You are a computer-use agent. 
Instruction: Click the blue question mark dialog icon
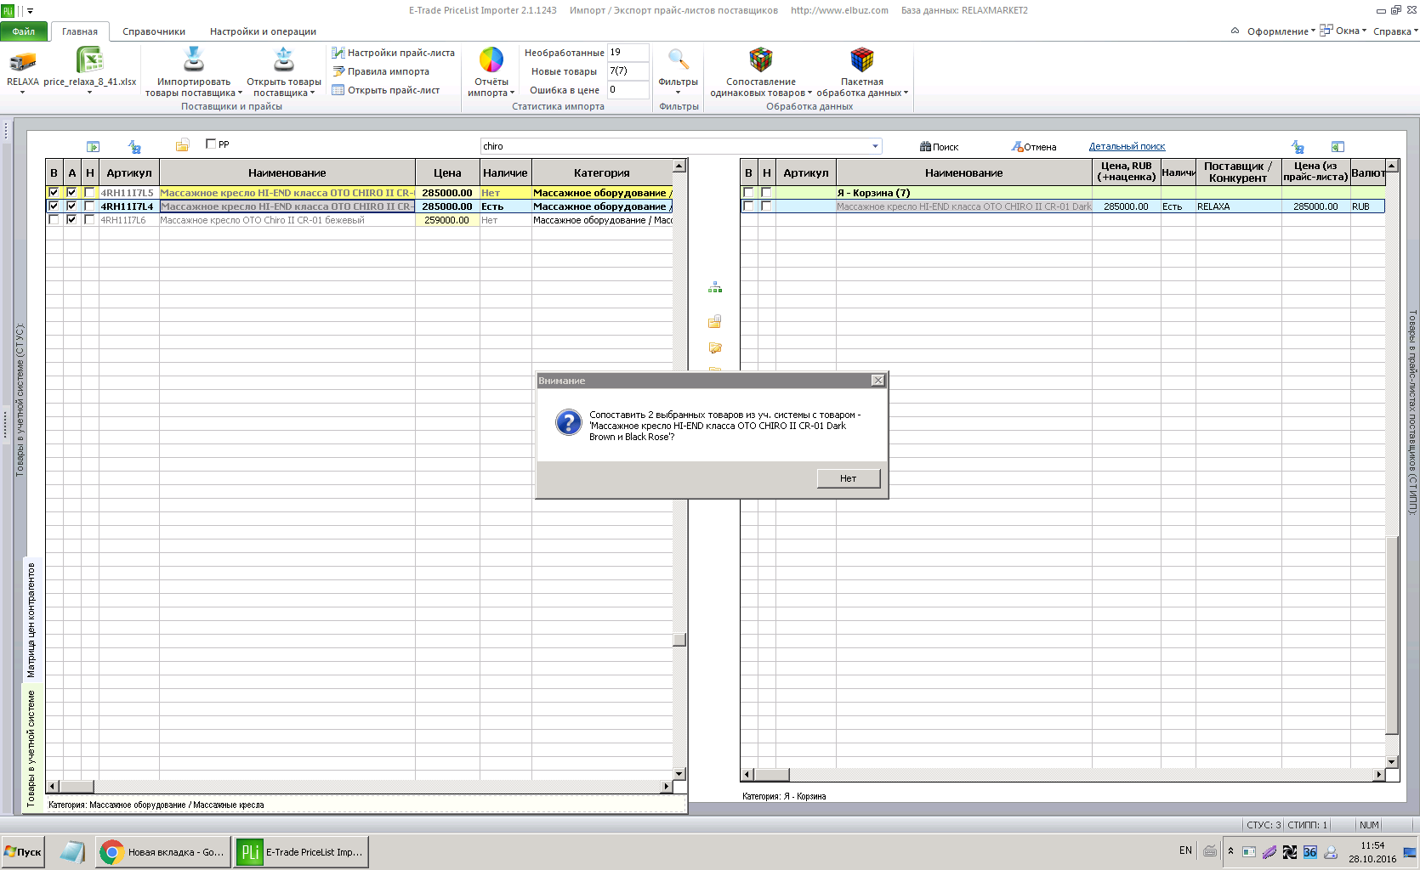[568, 422]
